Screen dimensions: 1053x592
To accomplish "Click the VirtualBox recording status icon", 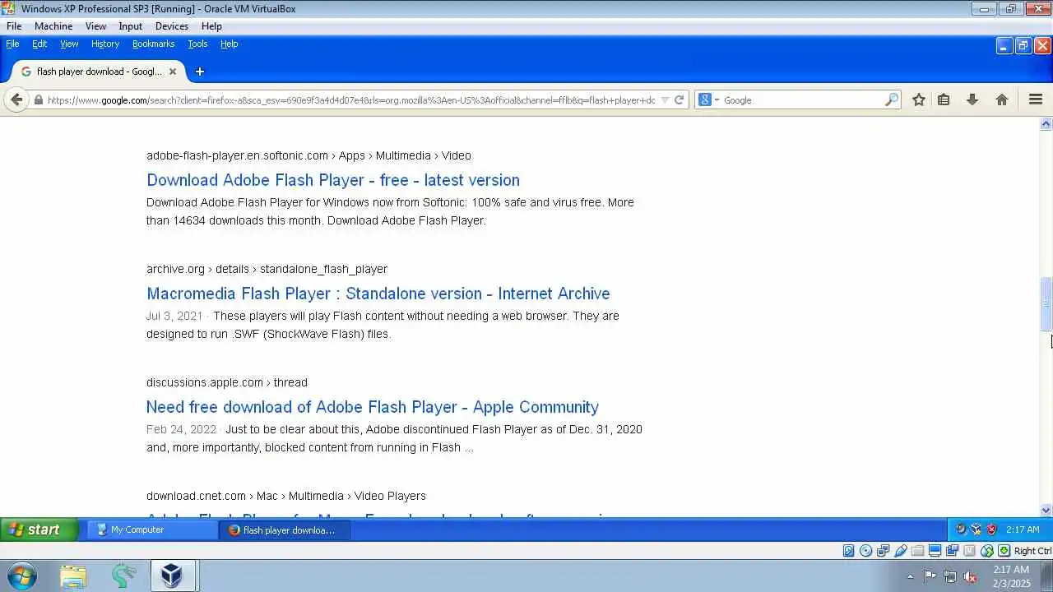I will pyautogui.click(x=952, y=551).
